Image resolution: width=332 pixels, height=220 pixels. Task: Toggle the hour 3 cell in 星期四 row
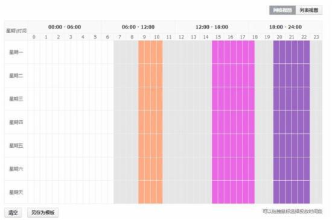click(71, 122)
